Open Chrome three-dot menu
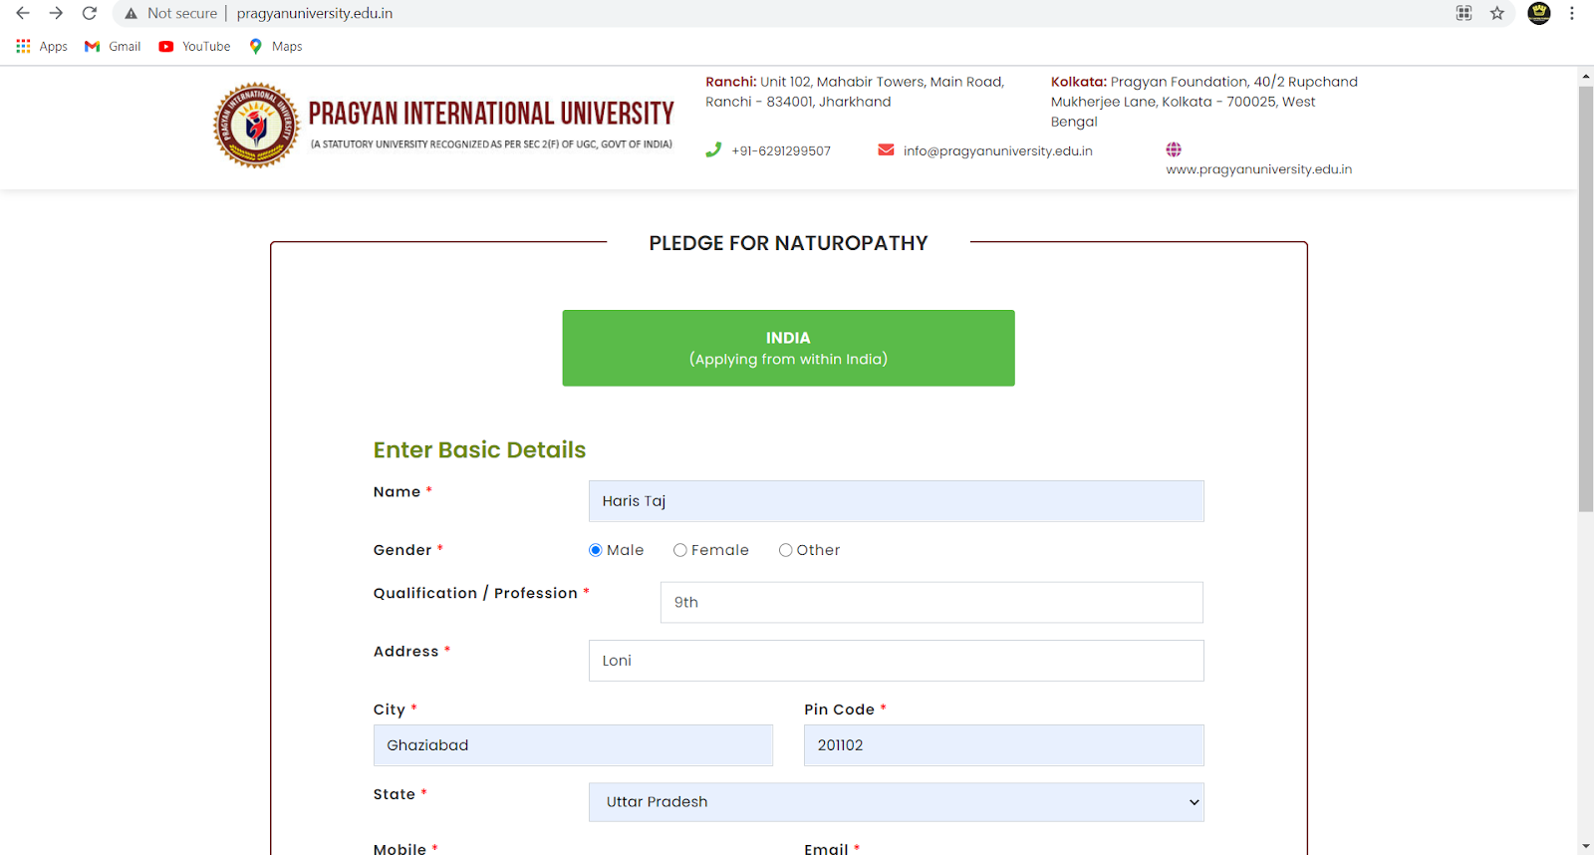Screen dimensions: 1594x855 click(x=1572, y=13)
